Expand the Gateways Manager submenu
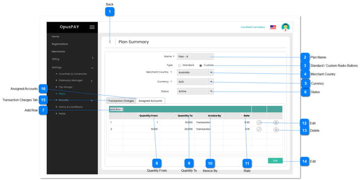 pos(92,81)
